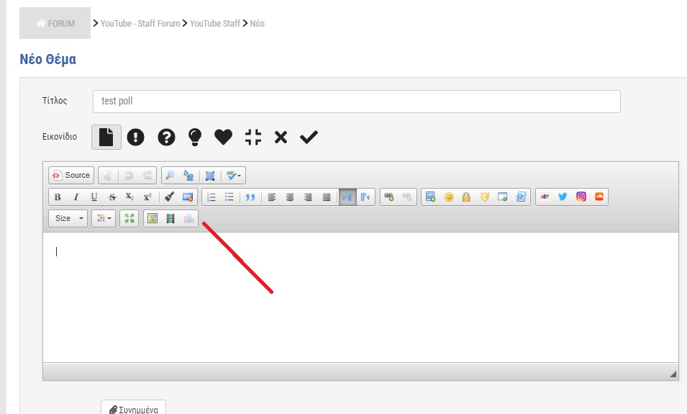Screen dimensions: 687x414
Task: Toggle bold formatting
Action: click(58, 197)
